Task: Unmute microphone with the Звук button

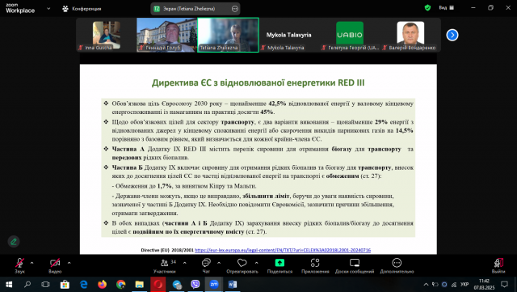Action: (x=19, y=265)
